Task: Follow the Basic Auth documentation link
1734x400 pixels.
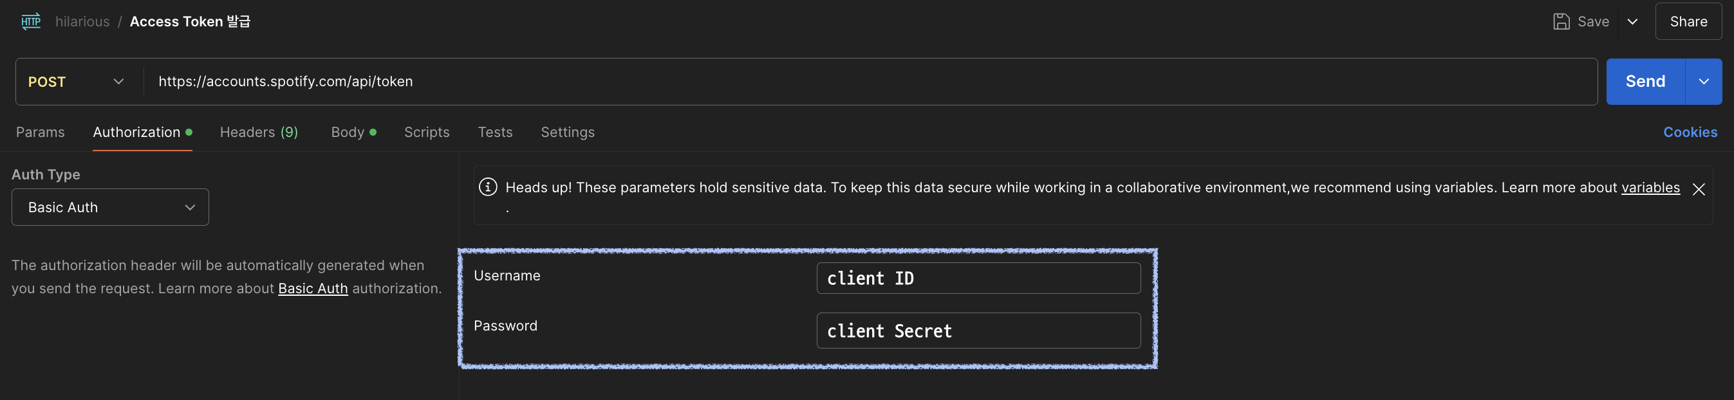Action: click(313, 288)
